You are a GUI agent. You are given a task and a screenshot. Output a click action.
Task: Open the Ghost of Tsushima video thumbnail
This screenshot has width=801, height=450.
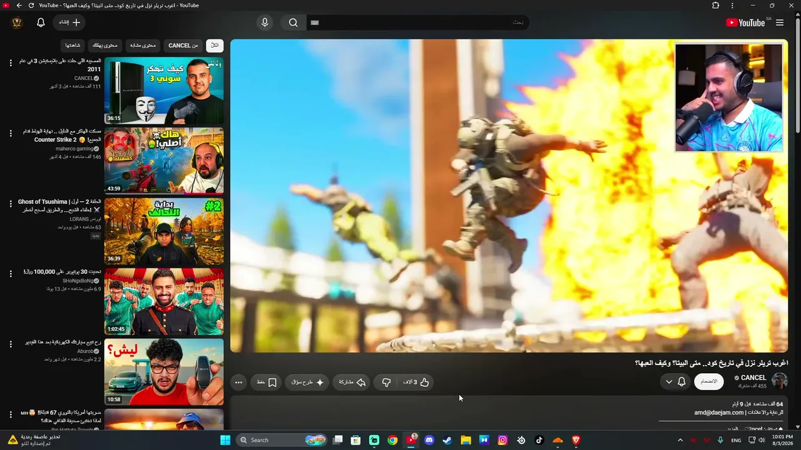(x=164, y=231)
